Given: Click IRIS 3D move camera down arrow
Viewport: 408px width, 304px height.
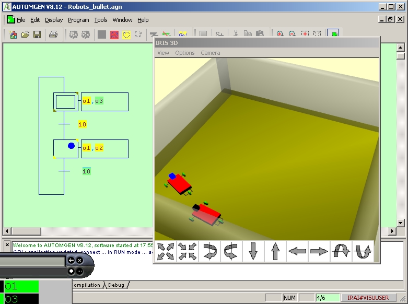Looking at the screenshot, I should [253, 251].
